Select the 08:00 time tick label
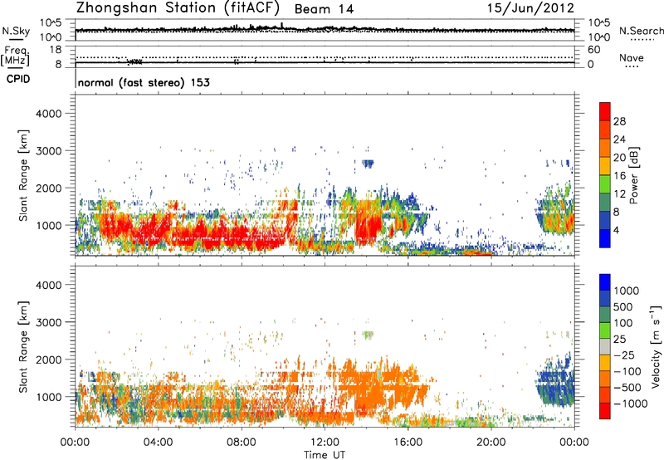The image size is (664, 460). click(x=242, y=443)
